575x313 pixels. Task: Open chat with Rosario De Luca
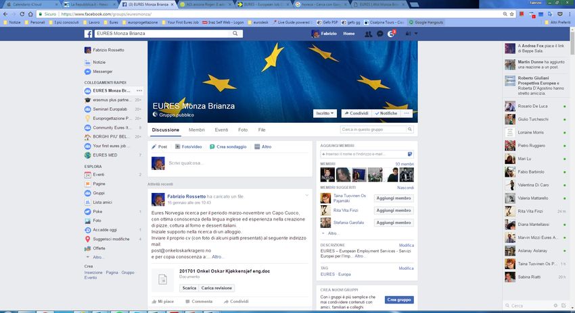[x=536, y=107]
